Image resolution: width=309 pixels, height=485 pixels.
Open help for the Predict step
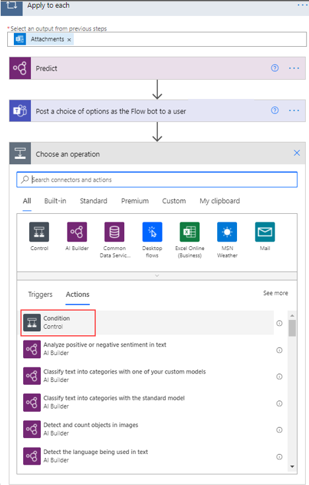click(x=275, y=68)
